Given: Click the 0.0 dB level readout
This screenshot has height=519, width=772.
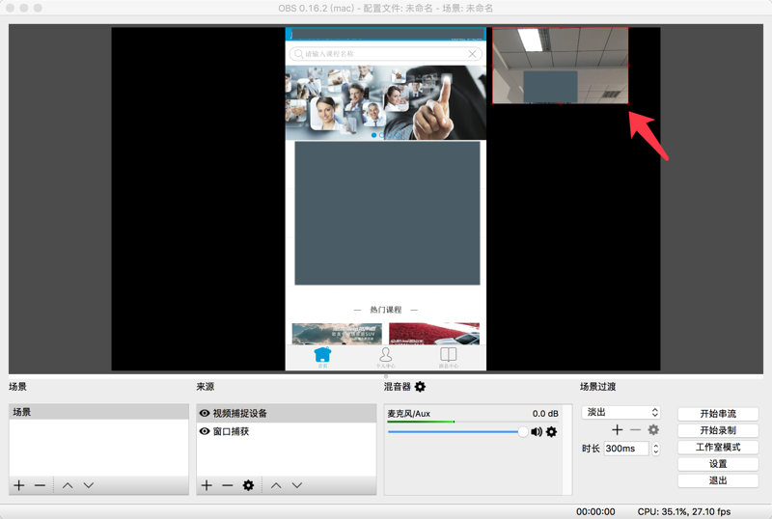Looking at the screenshot, I should (x=545, y=414).
